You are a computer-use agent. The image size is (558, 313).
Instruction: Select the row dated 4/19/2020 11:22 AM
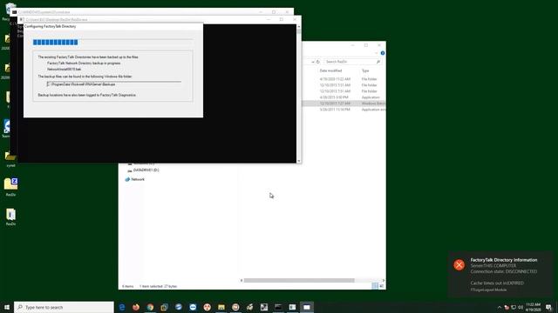pos(344,79)
